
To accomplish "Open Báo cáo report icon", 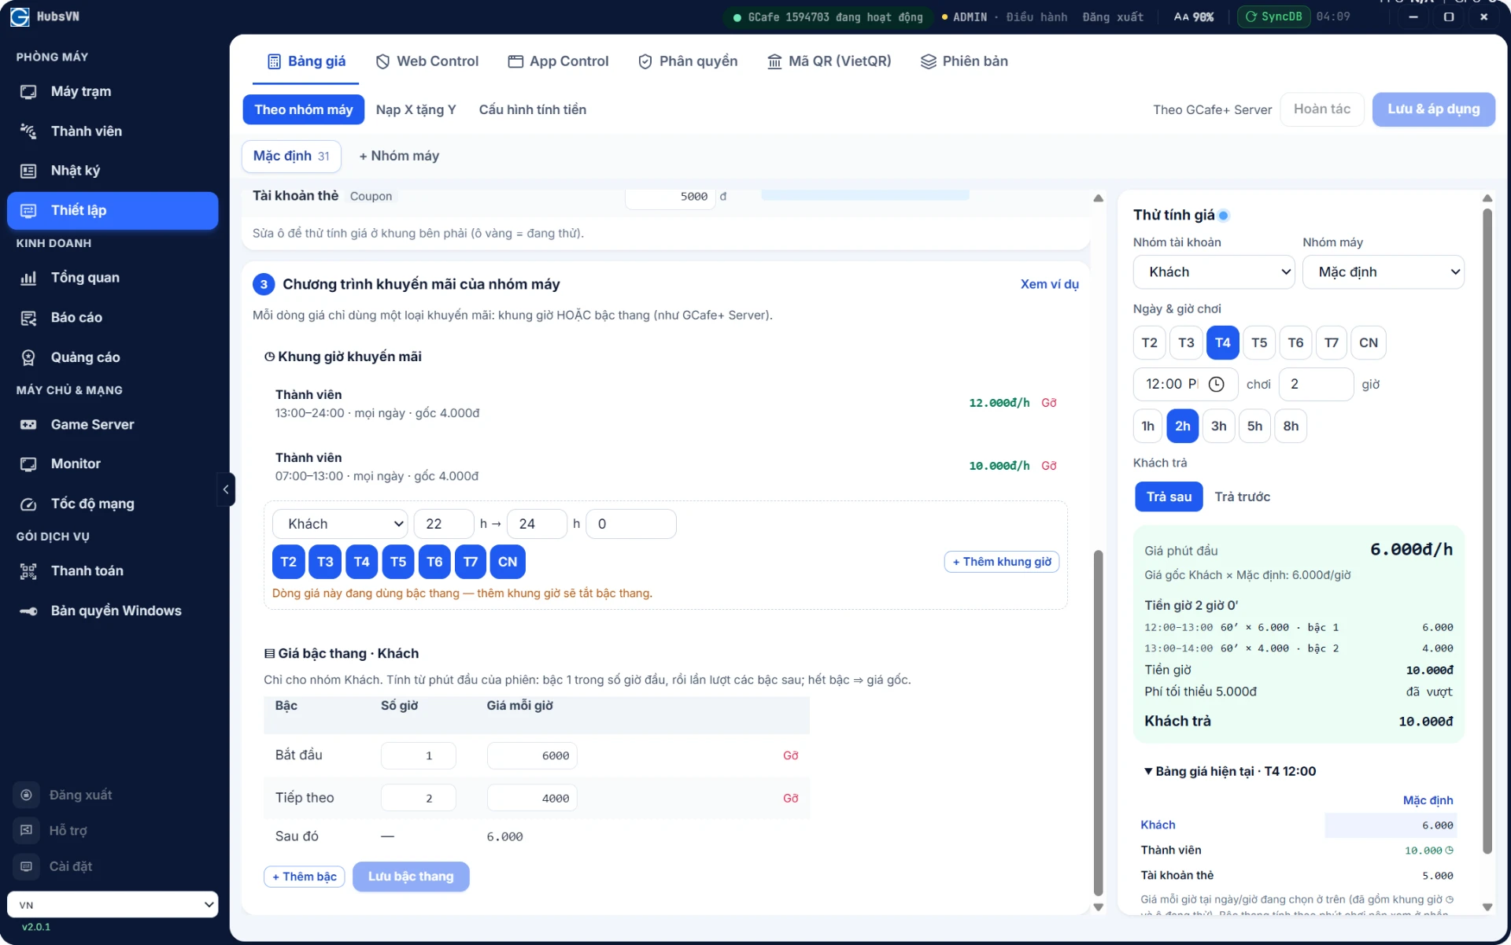I will pyautogui.click(x=28, y=318).
